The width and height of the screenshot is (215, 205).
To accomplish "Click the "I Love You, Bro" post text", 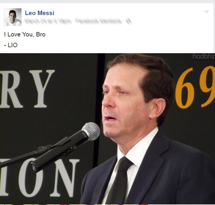I will coord(25,34).
